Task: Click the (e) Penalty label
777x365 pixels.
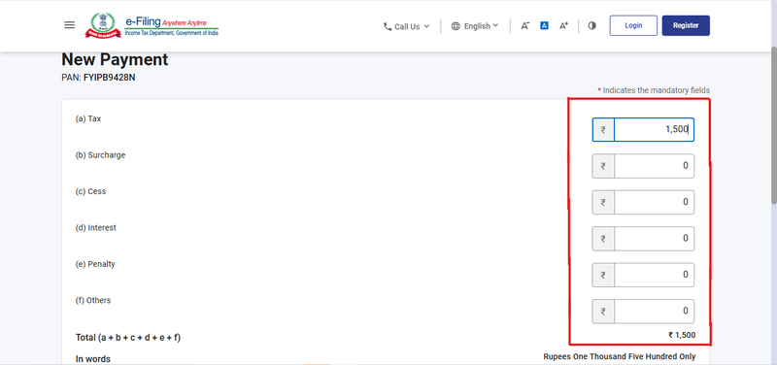Action: coord(95,264)
